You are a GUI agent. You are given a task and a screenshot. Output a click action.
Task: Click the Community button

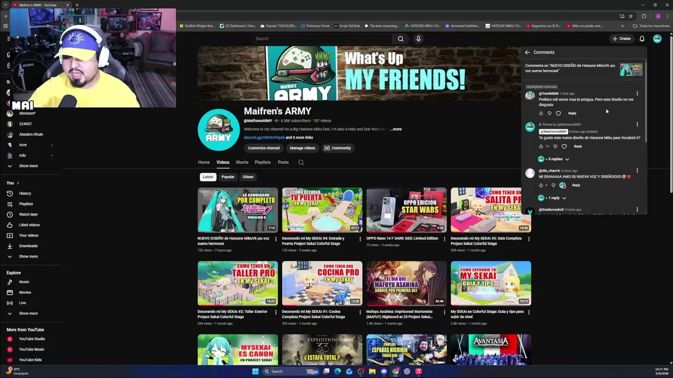pyautogui.click(x=337, y=148)
